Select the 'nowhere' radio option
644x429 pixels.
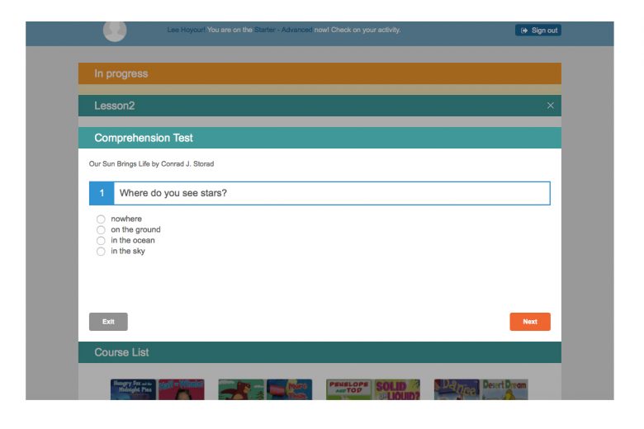point(101,219)
